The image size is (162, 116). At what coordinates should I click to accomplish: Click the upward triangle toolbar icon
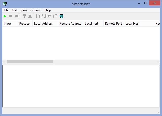(30, 16)
